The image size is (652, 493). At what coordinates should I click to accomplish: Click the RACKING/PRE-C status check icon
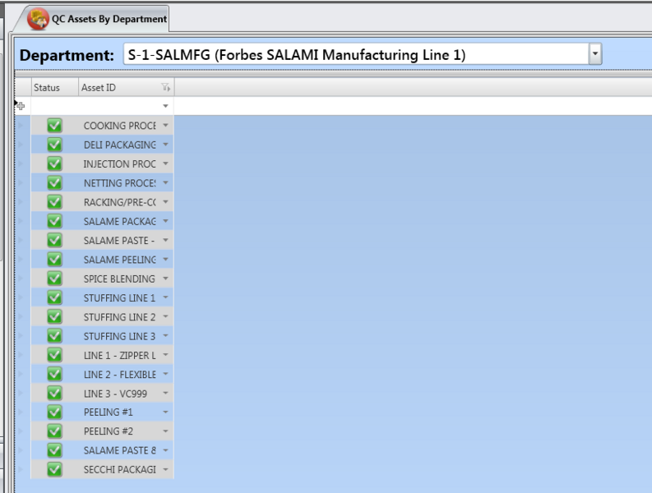point(54,202)
